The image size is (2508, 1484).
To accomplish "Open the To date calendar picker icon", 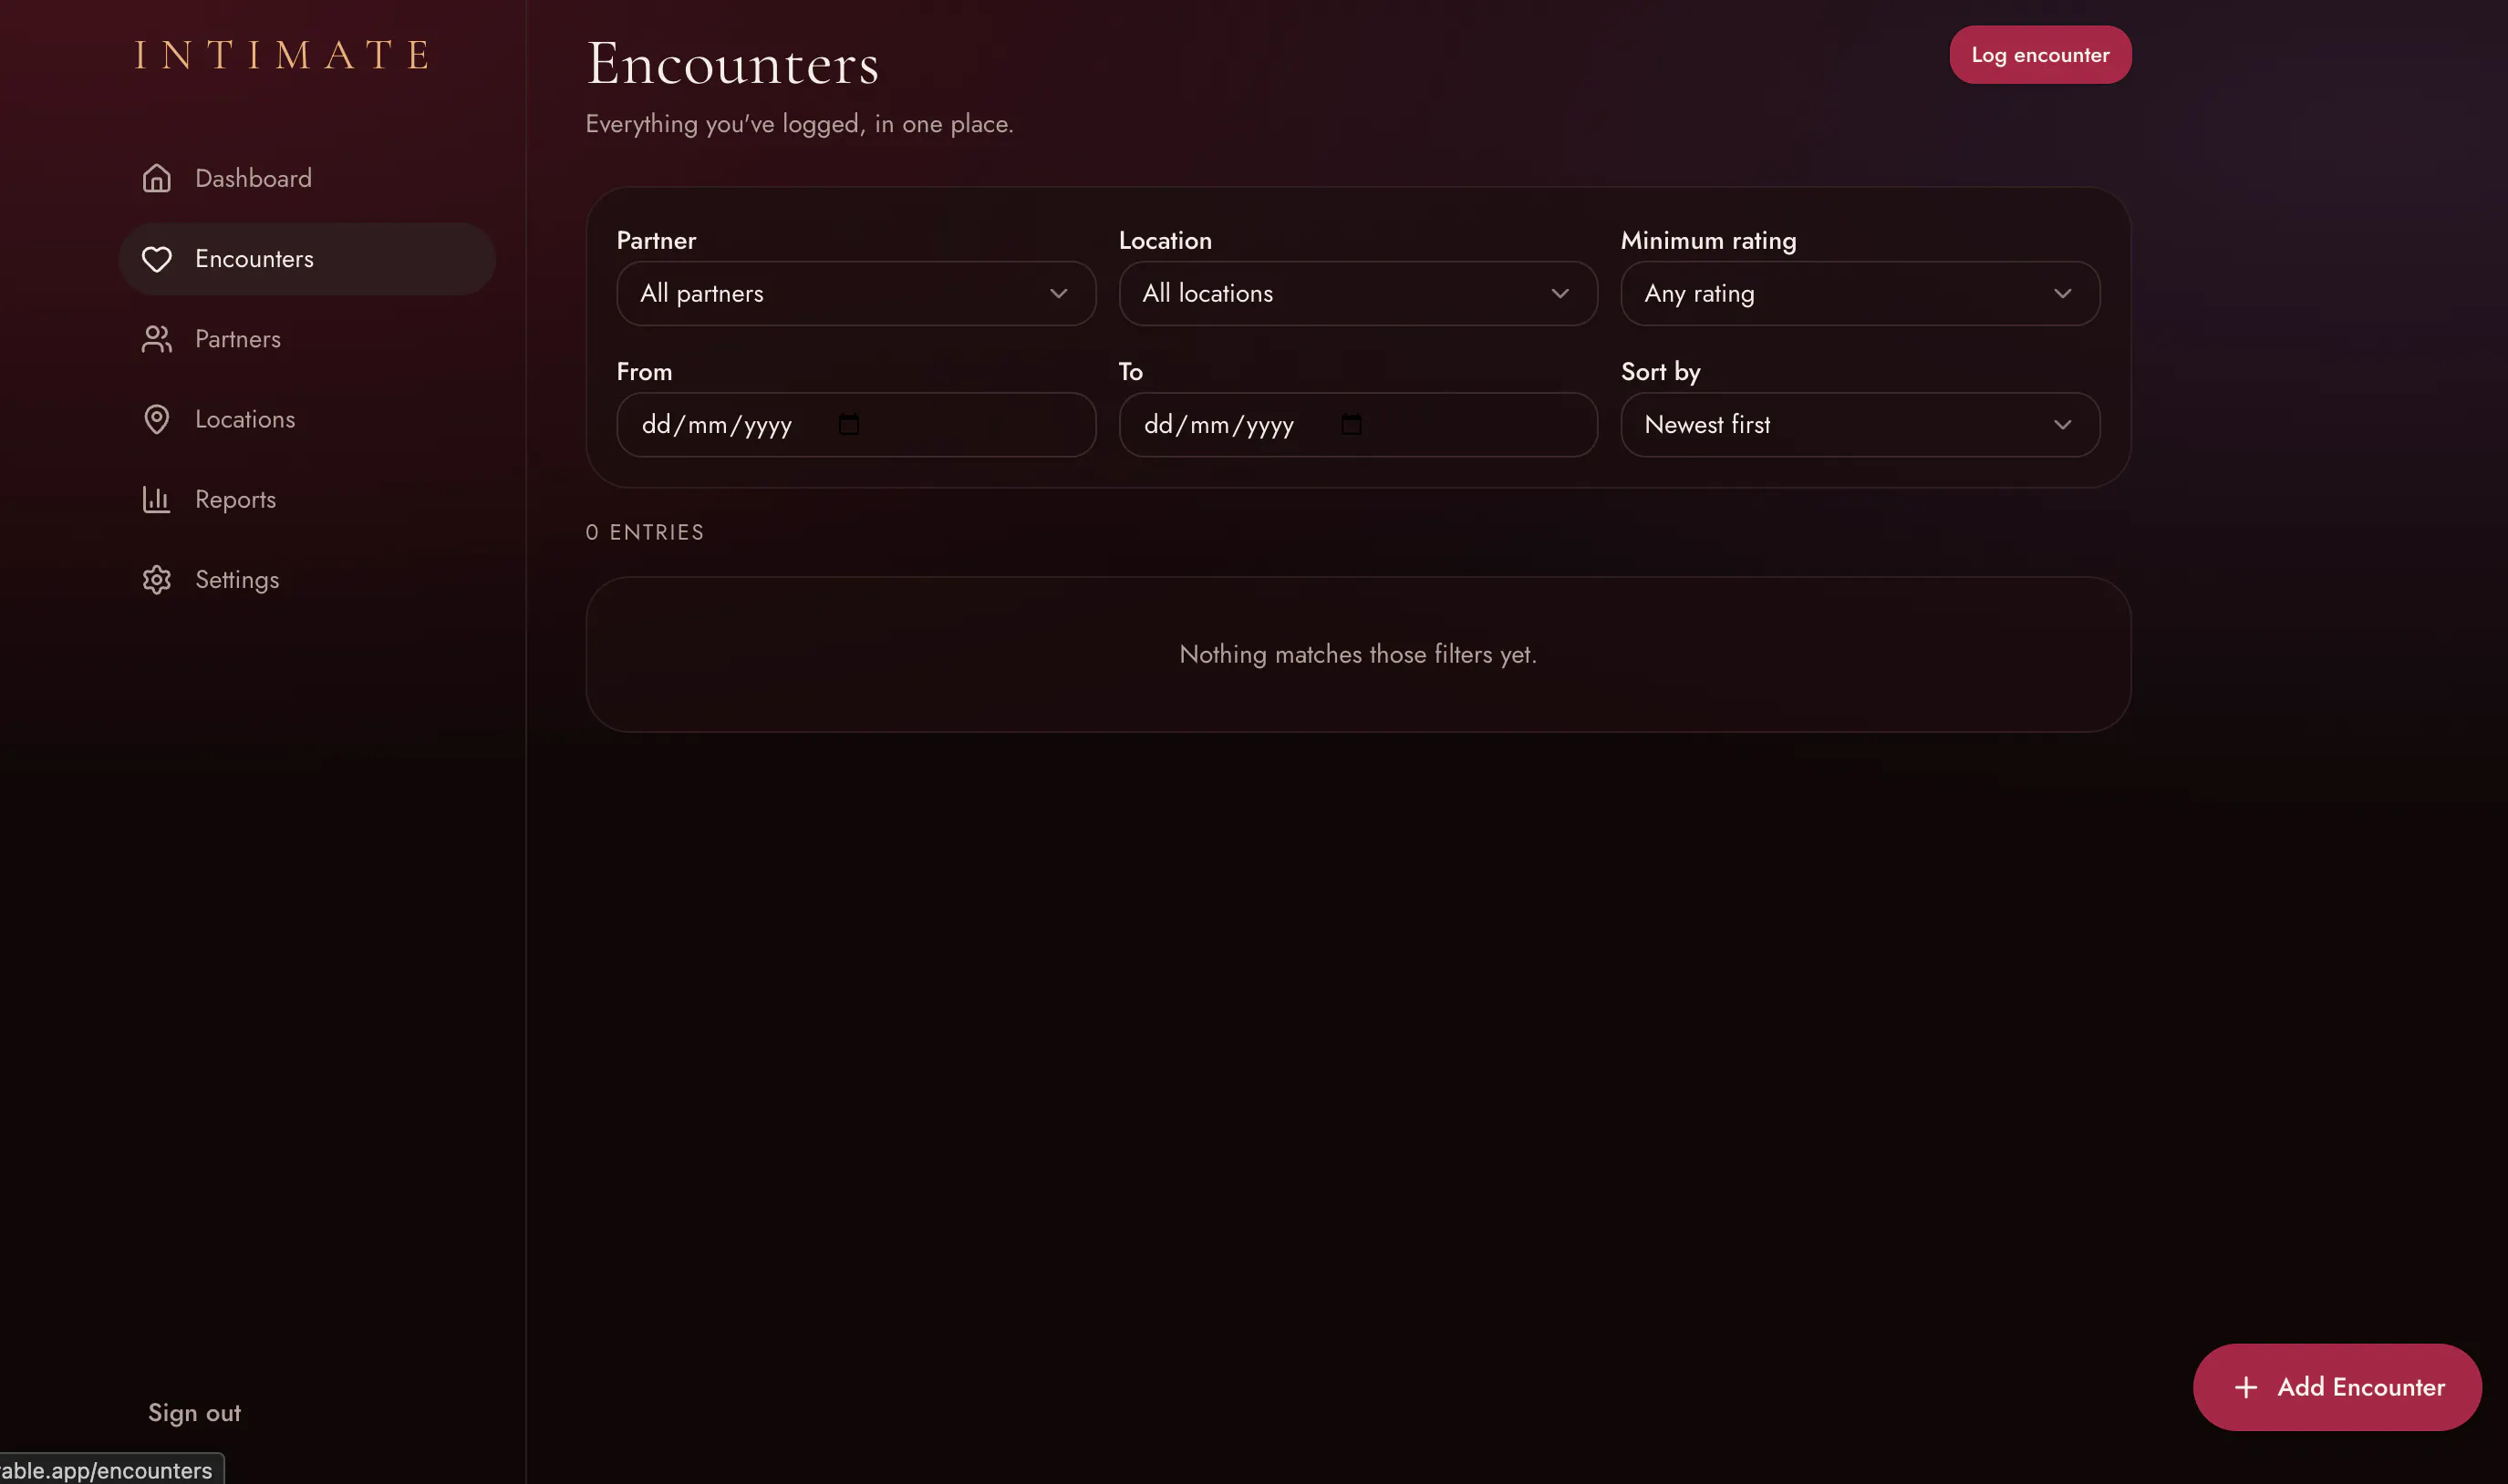I will (1351, 425).
